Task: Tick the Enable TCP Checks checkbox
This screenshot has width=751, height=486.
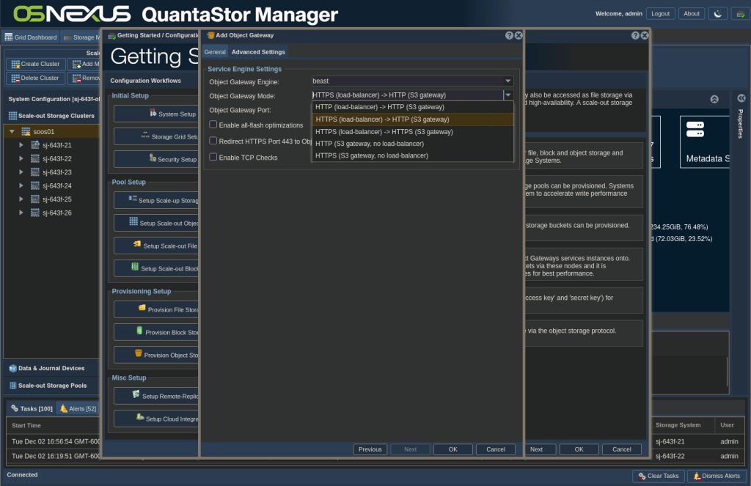Action: tap(213, 157)
